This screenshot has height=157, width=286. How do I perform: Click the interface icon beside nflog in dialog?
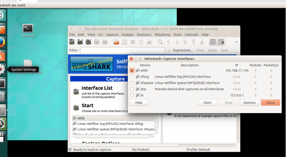pyautogui.click(x=138, y=77)
